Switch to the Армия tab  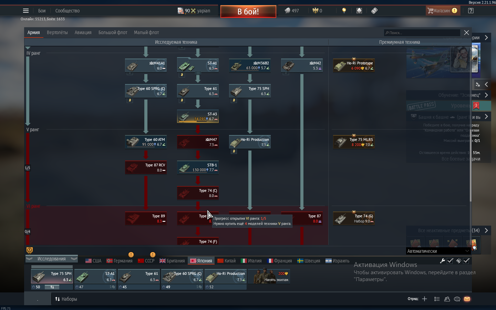(x=33, y=32)
